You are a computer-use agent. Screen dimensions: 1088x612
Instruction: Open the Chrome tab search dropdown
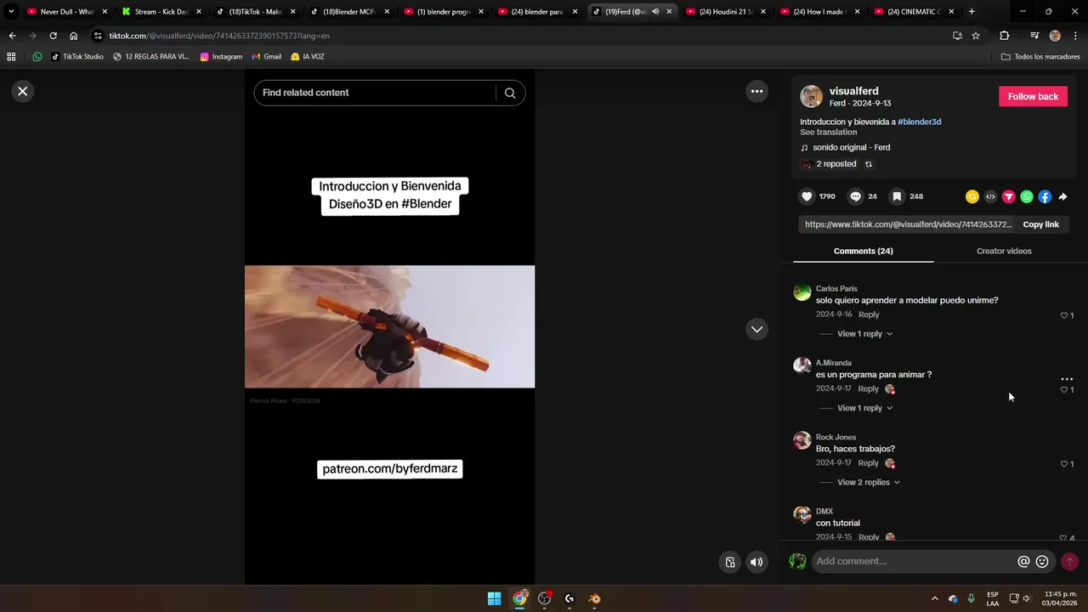(11, 12)
